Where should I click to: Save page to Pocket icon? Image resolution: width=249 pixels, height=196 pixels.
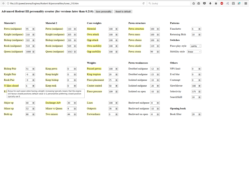[x=204, y=3]
